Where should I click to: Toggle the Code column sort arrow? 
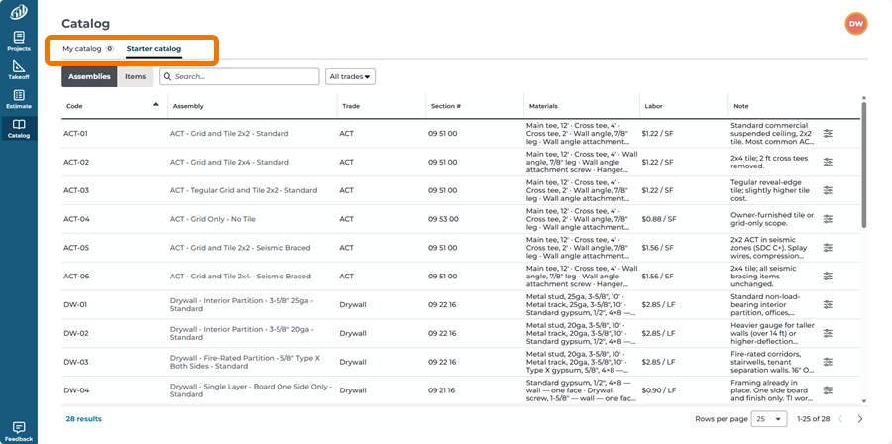click(x=156, y=105)
